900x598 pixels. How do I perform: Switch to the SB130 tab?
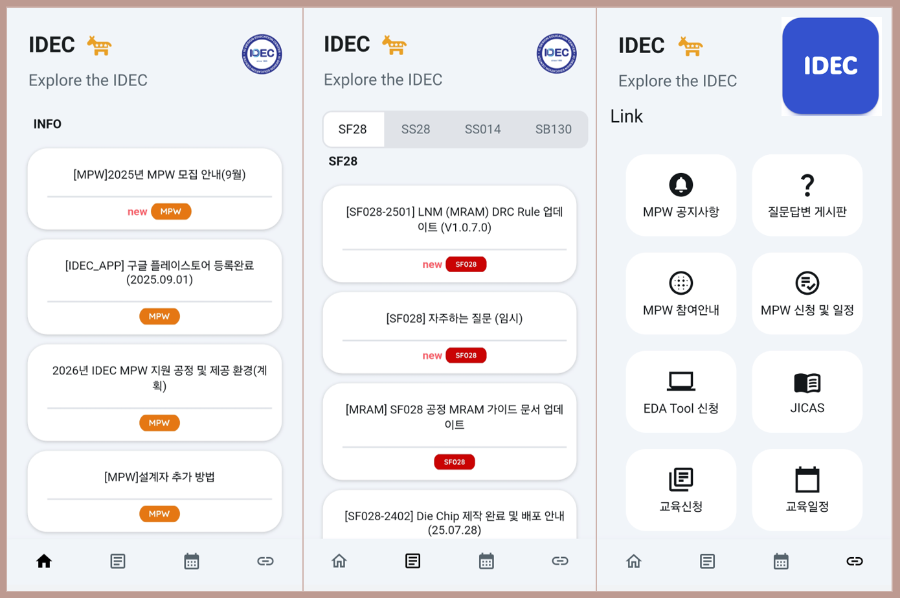(x=553, y=130)
